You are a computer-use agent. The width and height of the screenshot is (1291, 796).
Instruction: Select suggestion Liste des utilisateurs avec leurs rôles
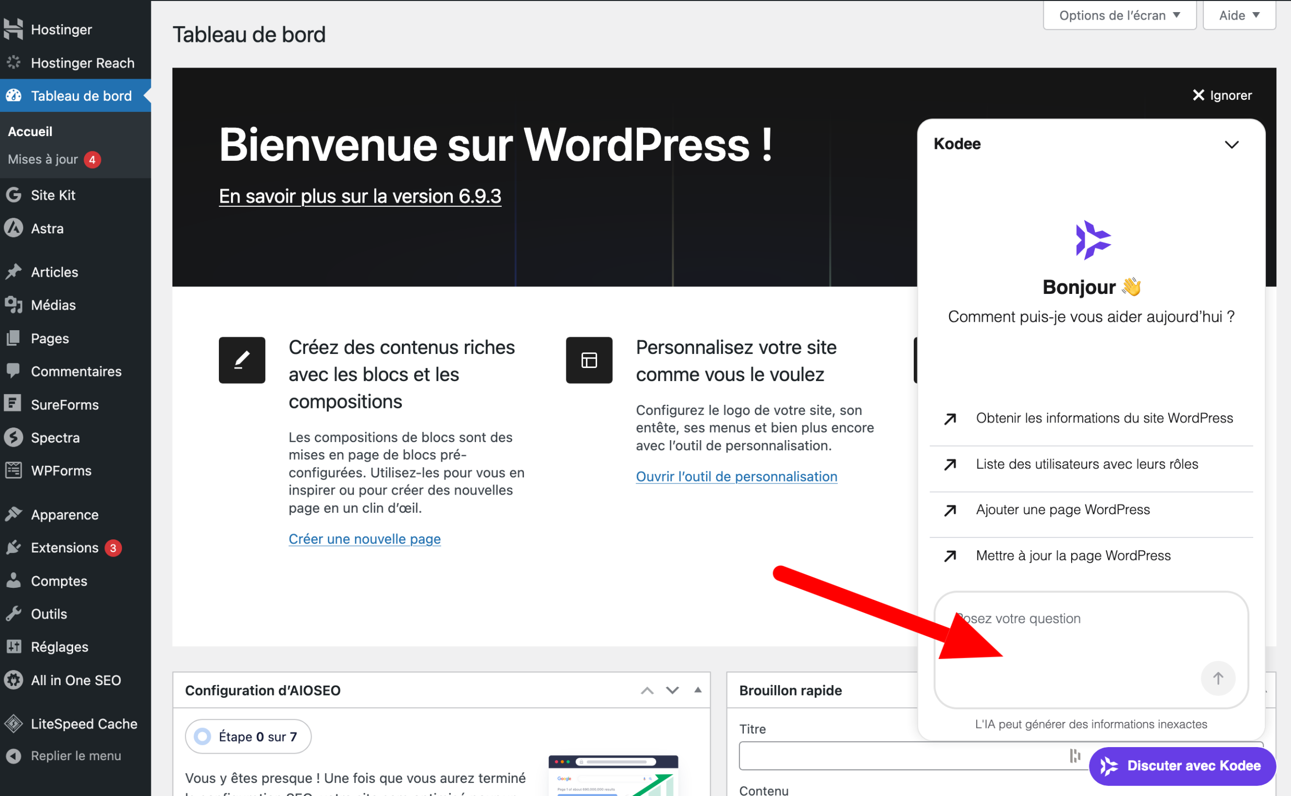coord(1091,464)
